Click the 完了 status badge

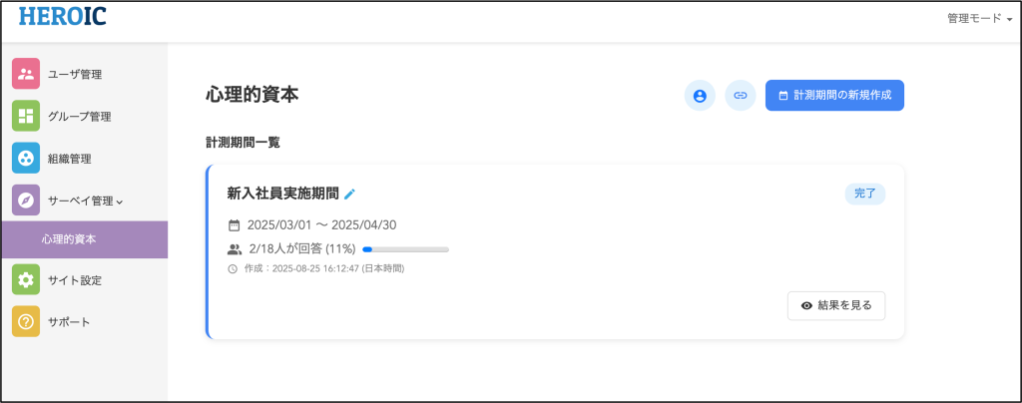pos(865,194)
